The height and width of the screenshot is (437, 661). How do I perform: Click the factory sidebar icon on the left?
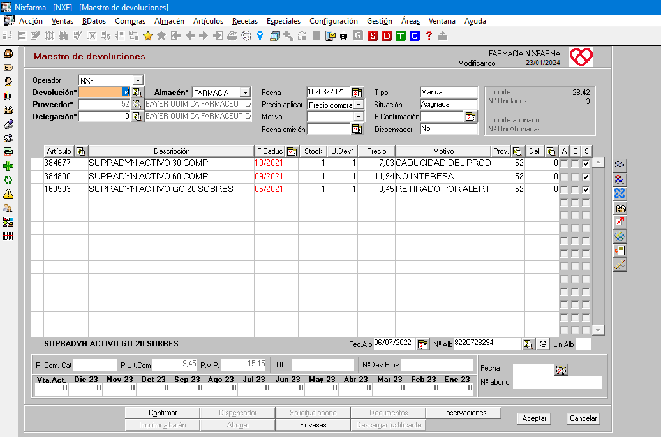click(8, 110)
